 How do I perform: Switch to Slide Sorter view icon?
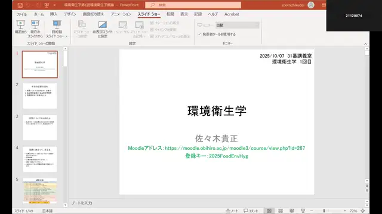tap(281, 211)
